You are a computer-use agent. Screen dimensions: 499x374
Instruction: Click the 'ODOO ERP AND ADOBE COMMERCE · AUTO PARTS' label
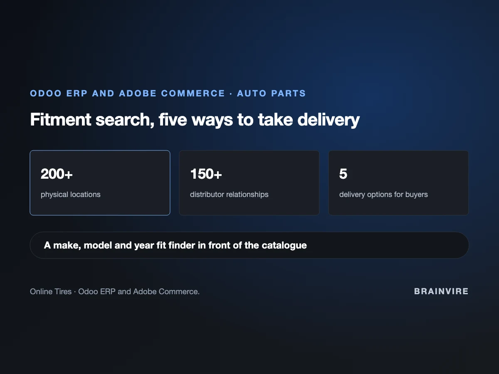168,93
